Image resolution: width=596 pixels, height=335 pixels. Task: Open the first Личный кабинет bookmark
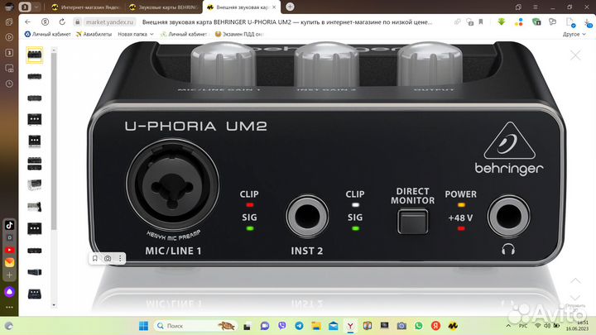tap(47, 34)
